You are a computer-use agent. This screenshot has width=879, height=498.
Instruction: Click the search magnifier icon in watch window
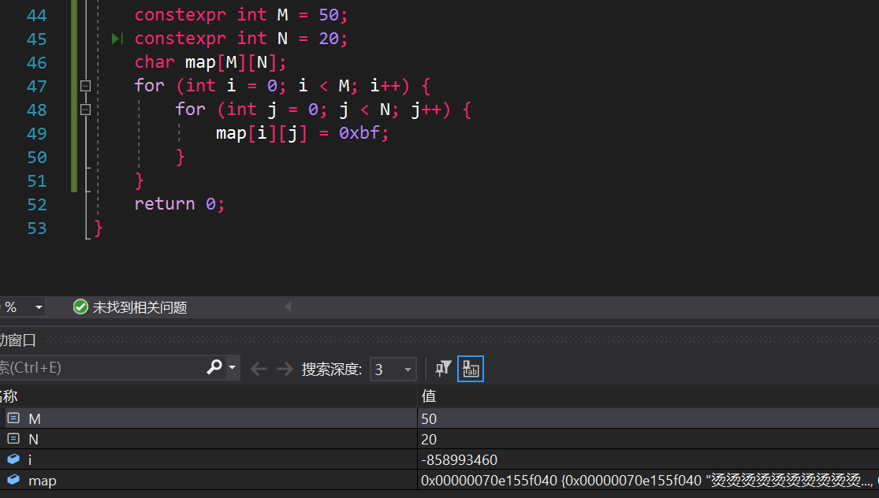[x=214, y=368]
